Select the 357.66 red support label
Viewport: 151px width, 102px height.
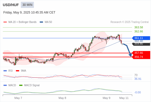[141, 53]
